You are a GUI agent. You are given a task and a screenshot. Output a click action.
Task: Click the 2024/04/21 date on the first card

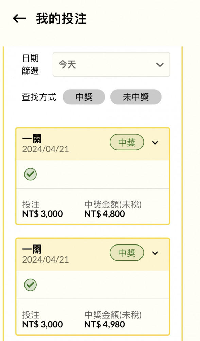(x=46, y=149)
